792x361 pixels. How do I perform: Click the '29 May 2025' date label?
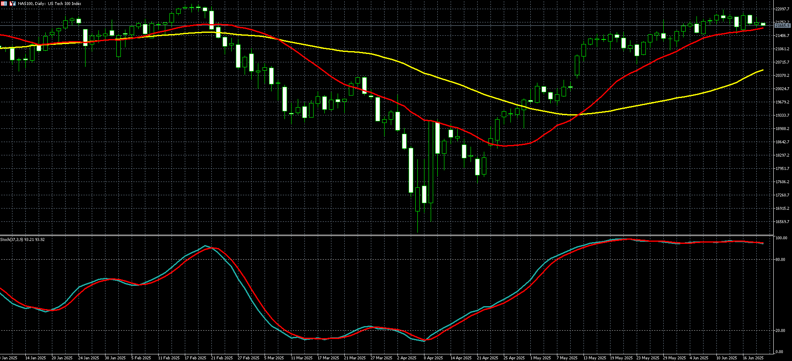pyautogui.click(x=674, y=358)
